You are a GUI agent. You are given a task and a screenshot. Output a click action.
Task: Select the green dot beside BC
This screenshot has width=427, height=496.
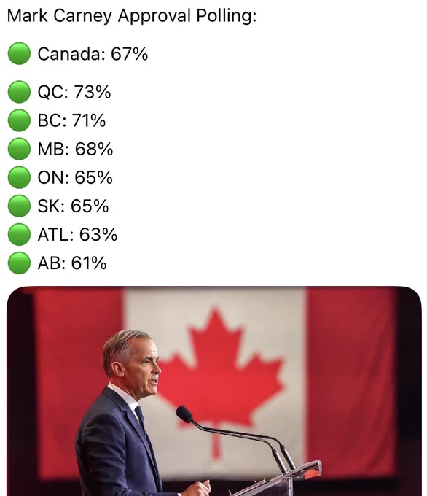point(19,120)
